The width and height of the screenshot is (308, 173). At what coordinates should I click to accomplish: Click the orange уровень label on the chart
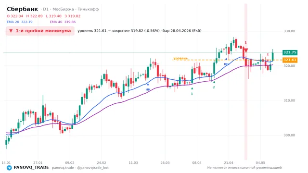(x=180, y=58)
